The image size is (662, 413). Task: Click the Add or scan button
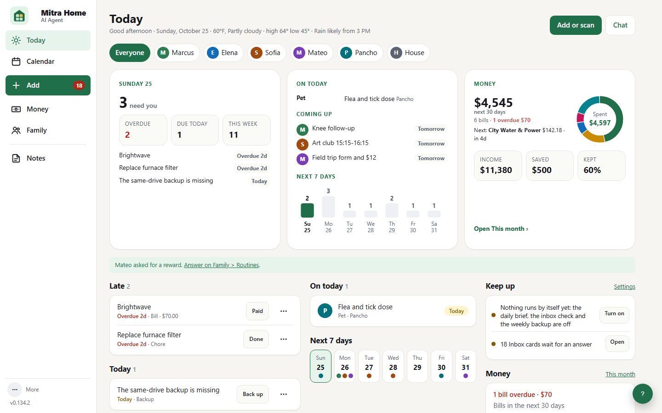(576, 25)
